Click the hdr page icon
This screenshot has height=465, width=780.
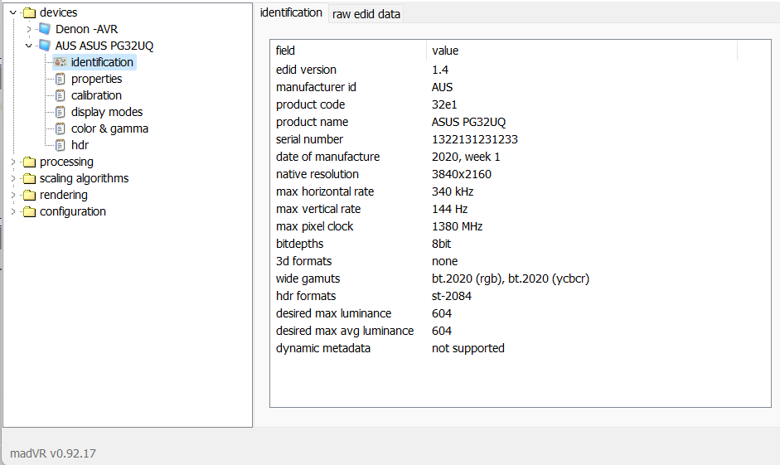[x=61, y=145]
